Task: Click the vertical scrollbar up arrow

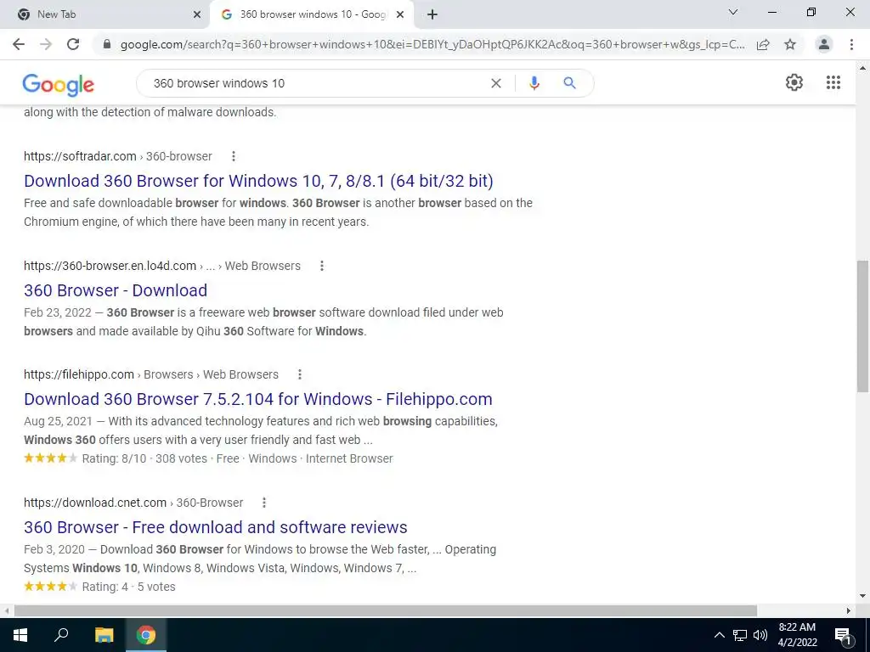Action: 863,68
